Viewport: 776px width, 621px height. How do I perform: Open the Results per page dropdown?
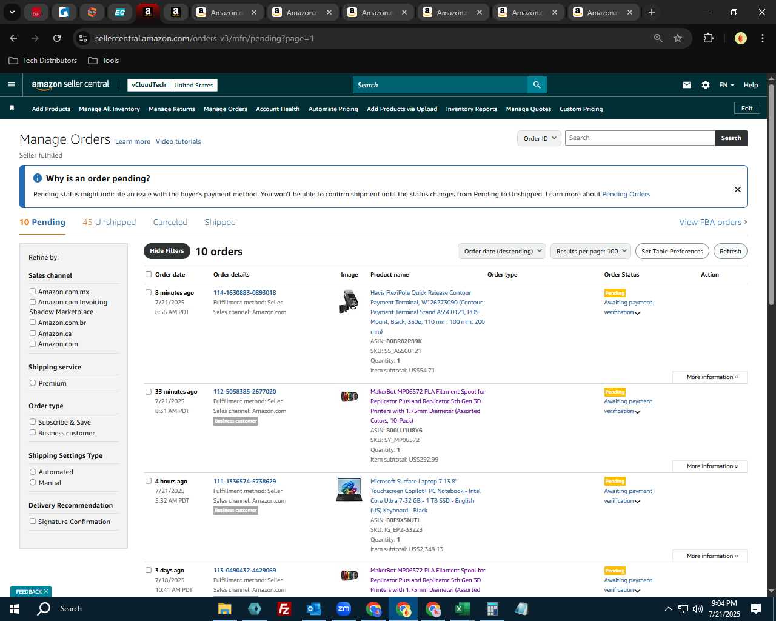tap(591, 251)
